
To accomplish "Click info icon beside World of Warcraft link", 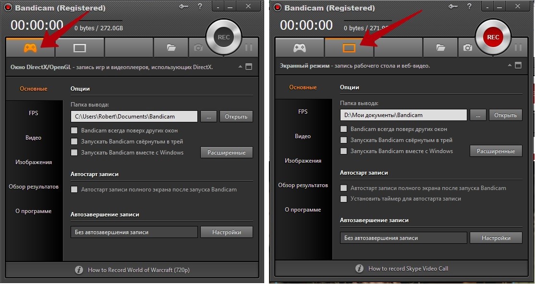I will tap(79, 270).
